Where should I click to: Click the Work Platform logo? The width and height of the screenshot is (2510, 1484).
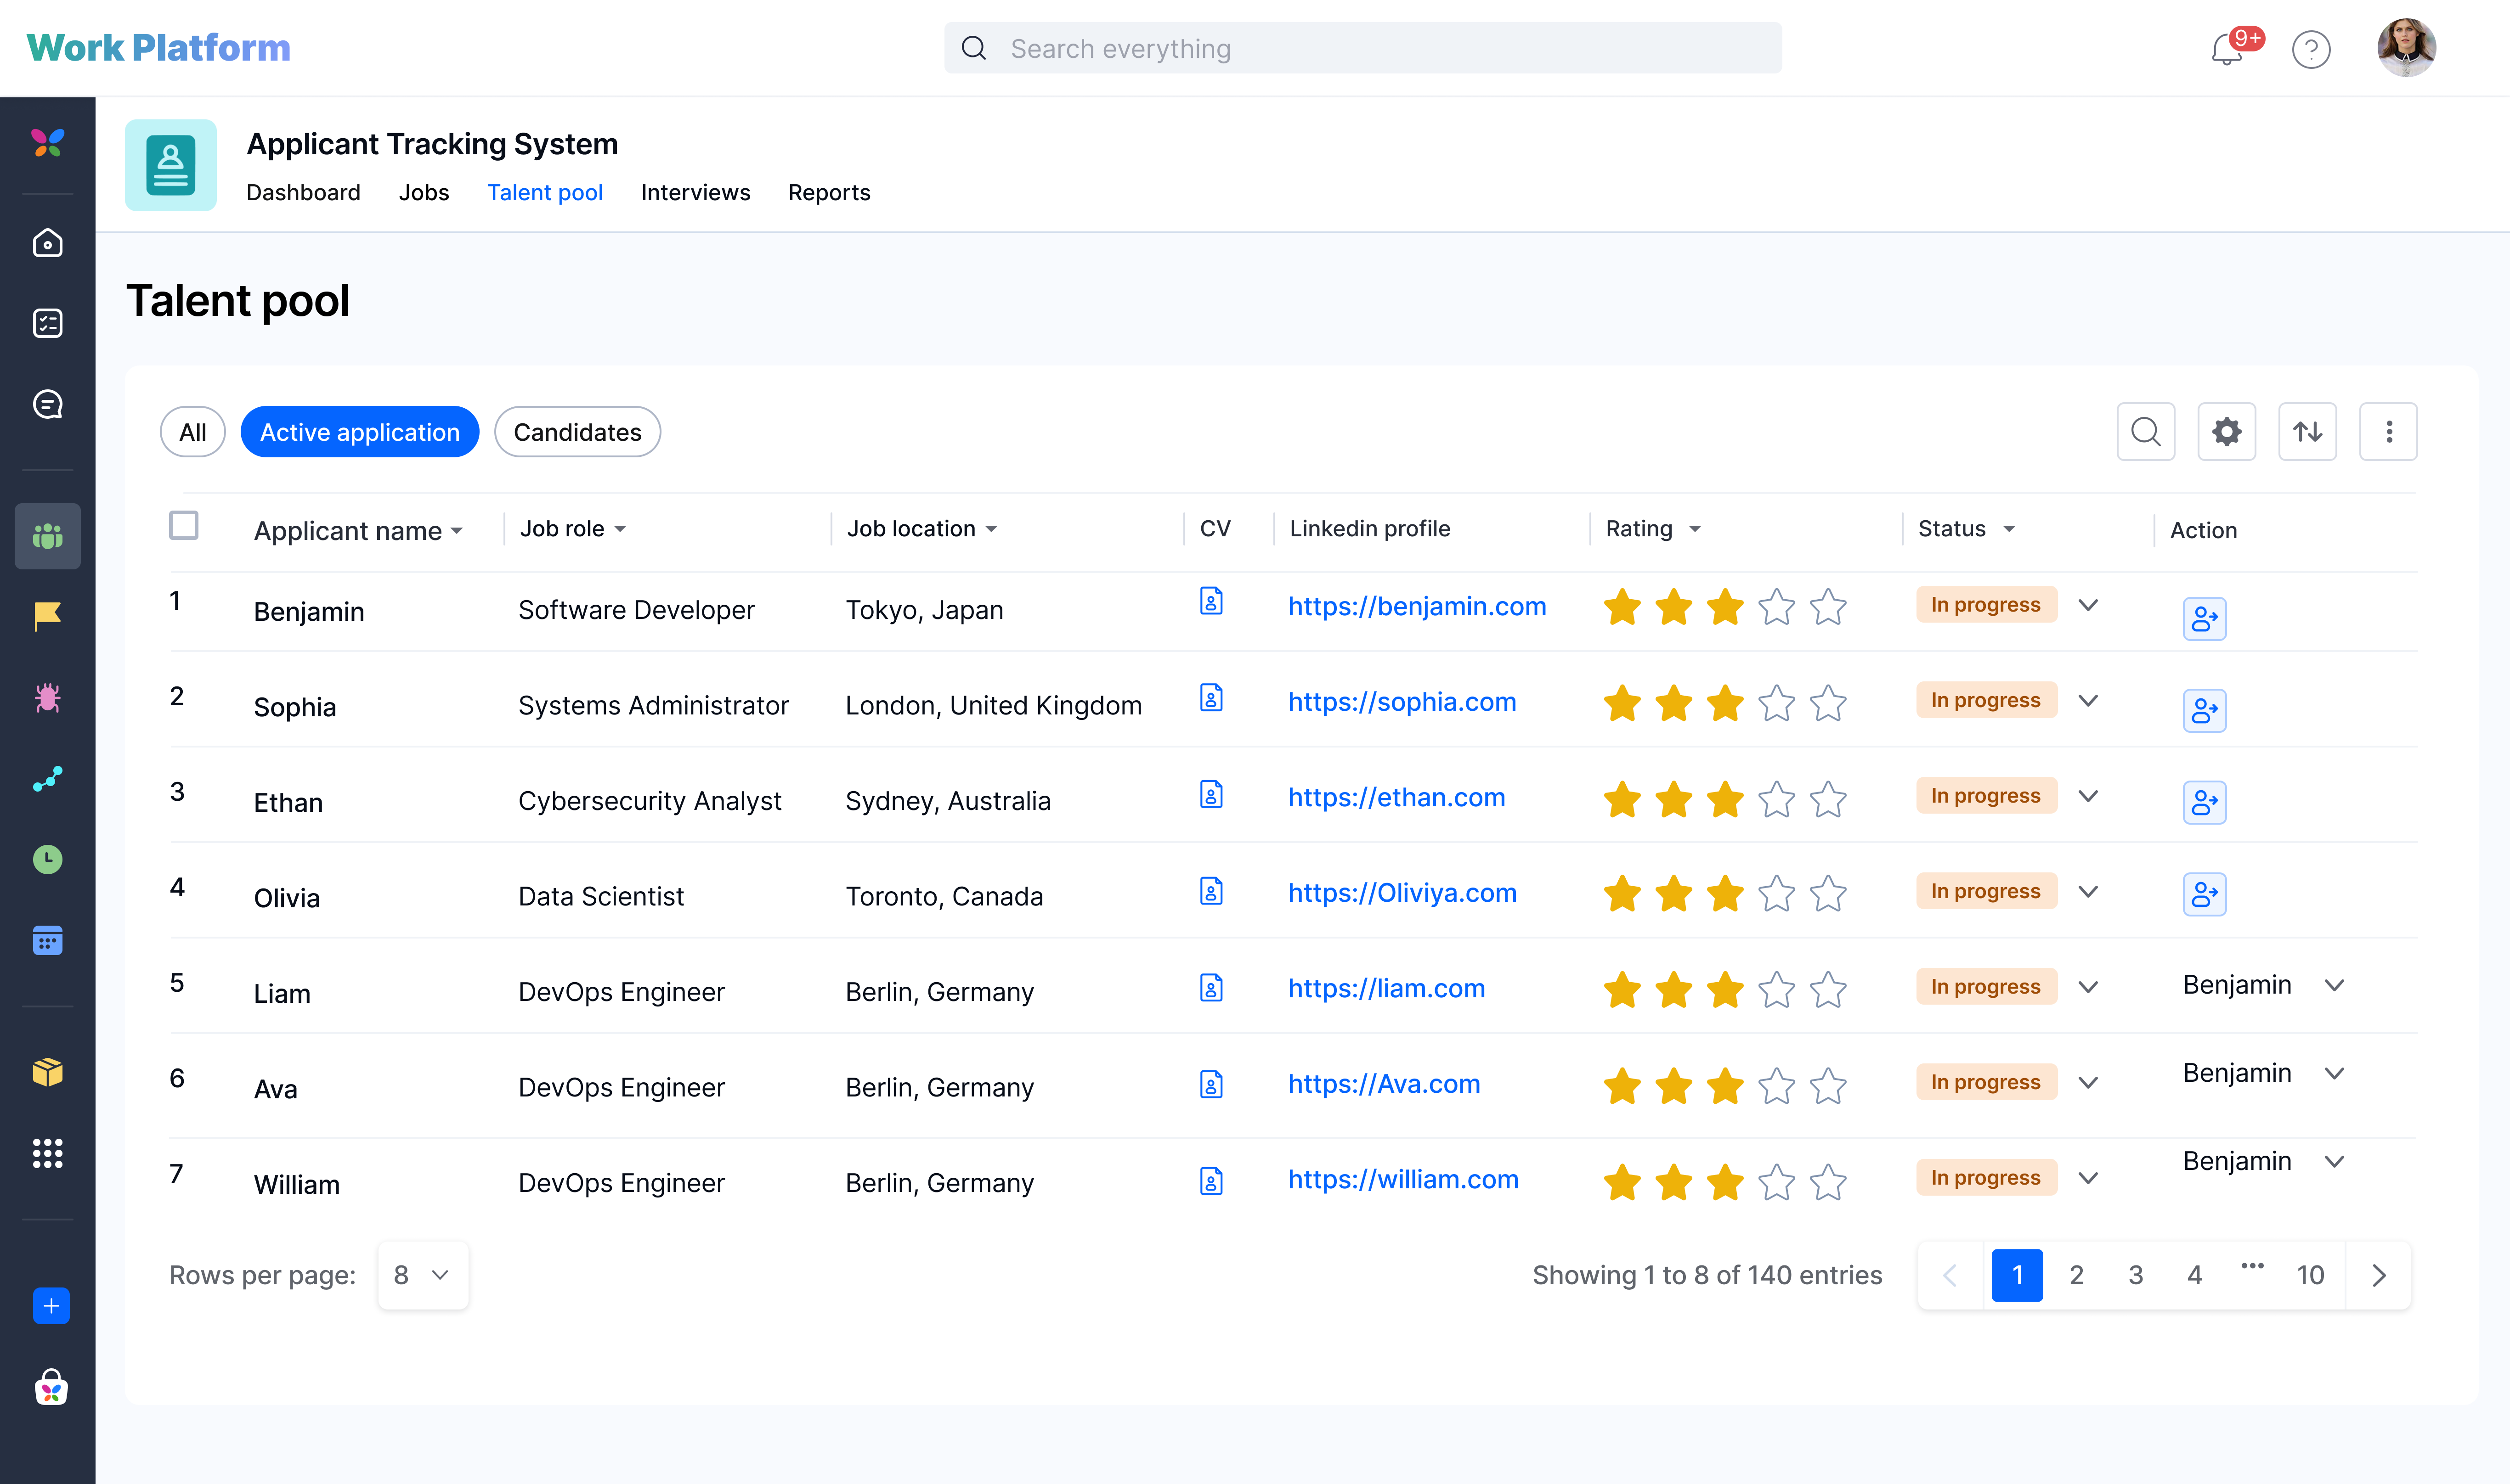pos(158,48)
